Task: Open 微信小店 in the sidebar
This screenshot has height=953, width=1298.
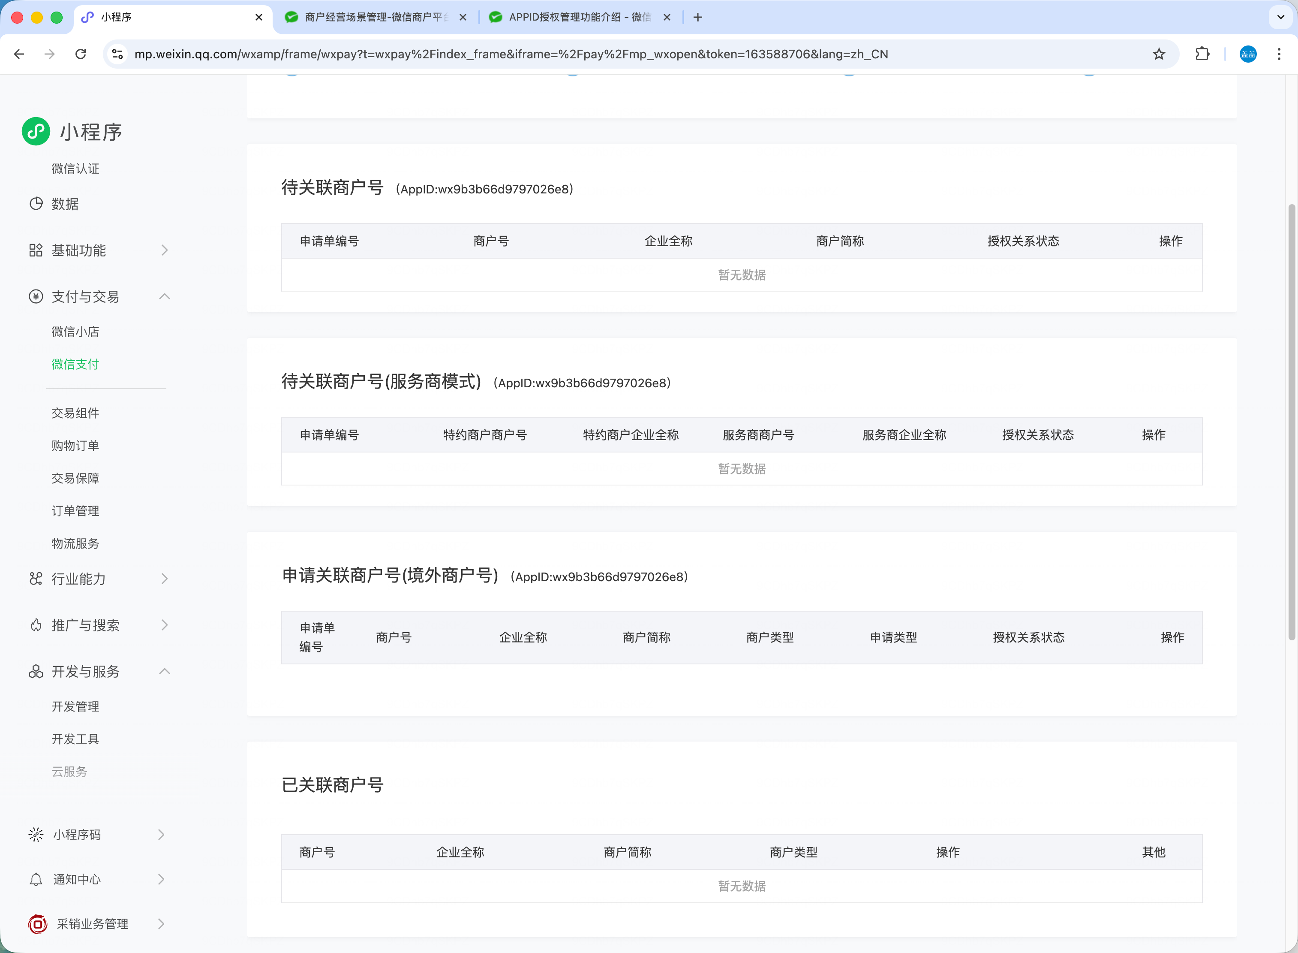Action: pyautogui.click(x=75, y=332)
